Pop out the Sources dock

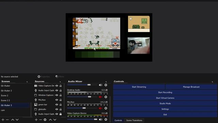[x=60, y=82]
